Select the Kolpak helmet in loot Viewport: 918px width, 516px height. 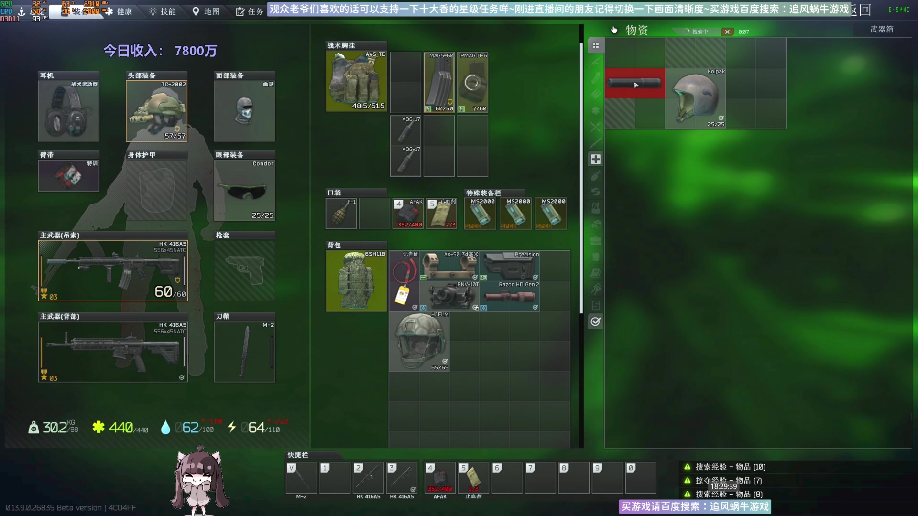[x=695, y=98]
